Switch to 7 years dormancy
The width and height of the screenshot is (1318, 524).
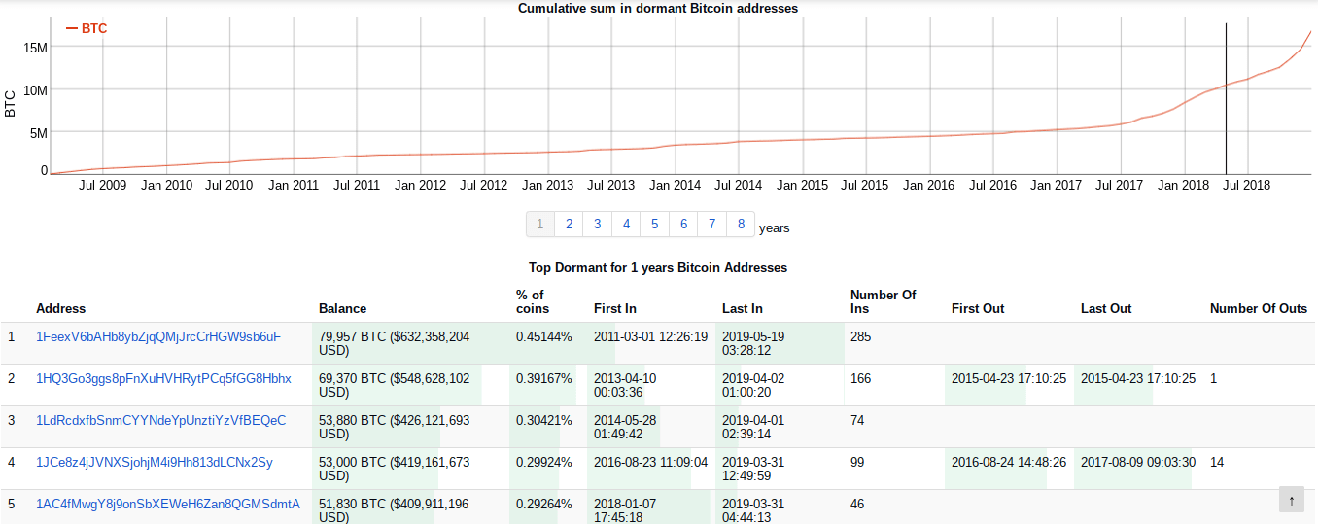pyautogui.click(x=712, y=225)
